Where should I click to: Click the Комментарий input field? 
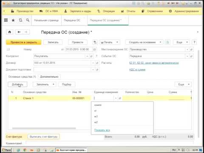click(110, 143)
